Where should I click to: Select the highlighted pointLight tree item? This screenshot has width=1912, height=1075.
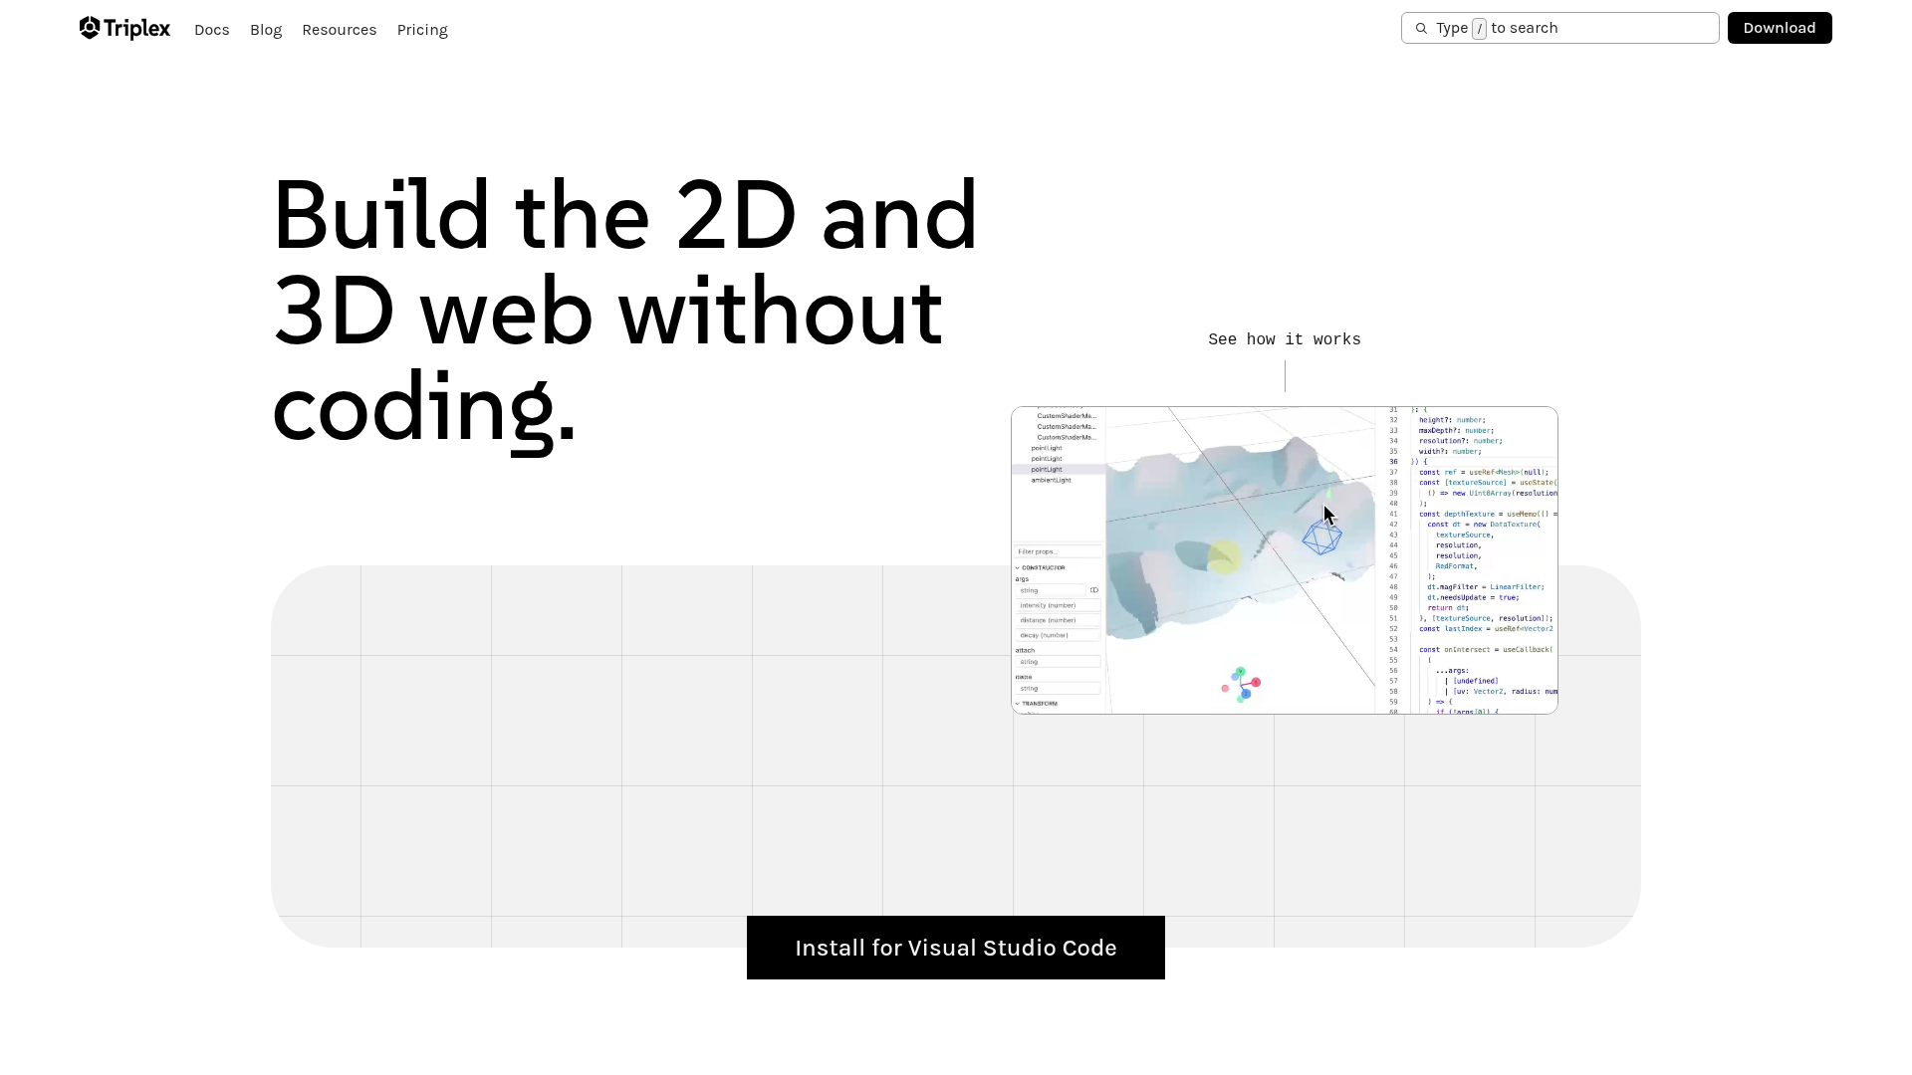[1047, 469]
